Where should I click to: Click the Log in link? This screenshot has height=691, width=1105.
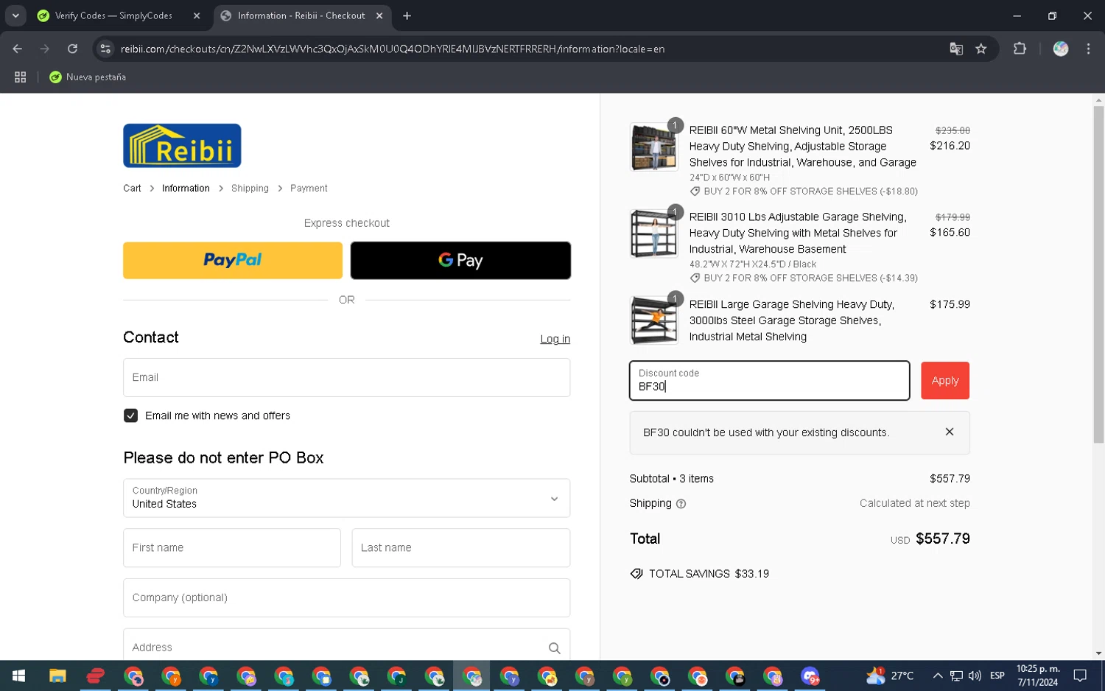coord(555,339)
